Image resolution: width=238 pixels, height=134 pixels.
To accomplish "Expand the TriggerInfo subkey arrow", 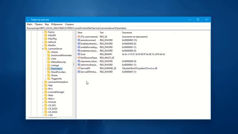I will (46, 79).
